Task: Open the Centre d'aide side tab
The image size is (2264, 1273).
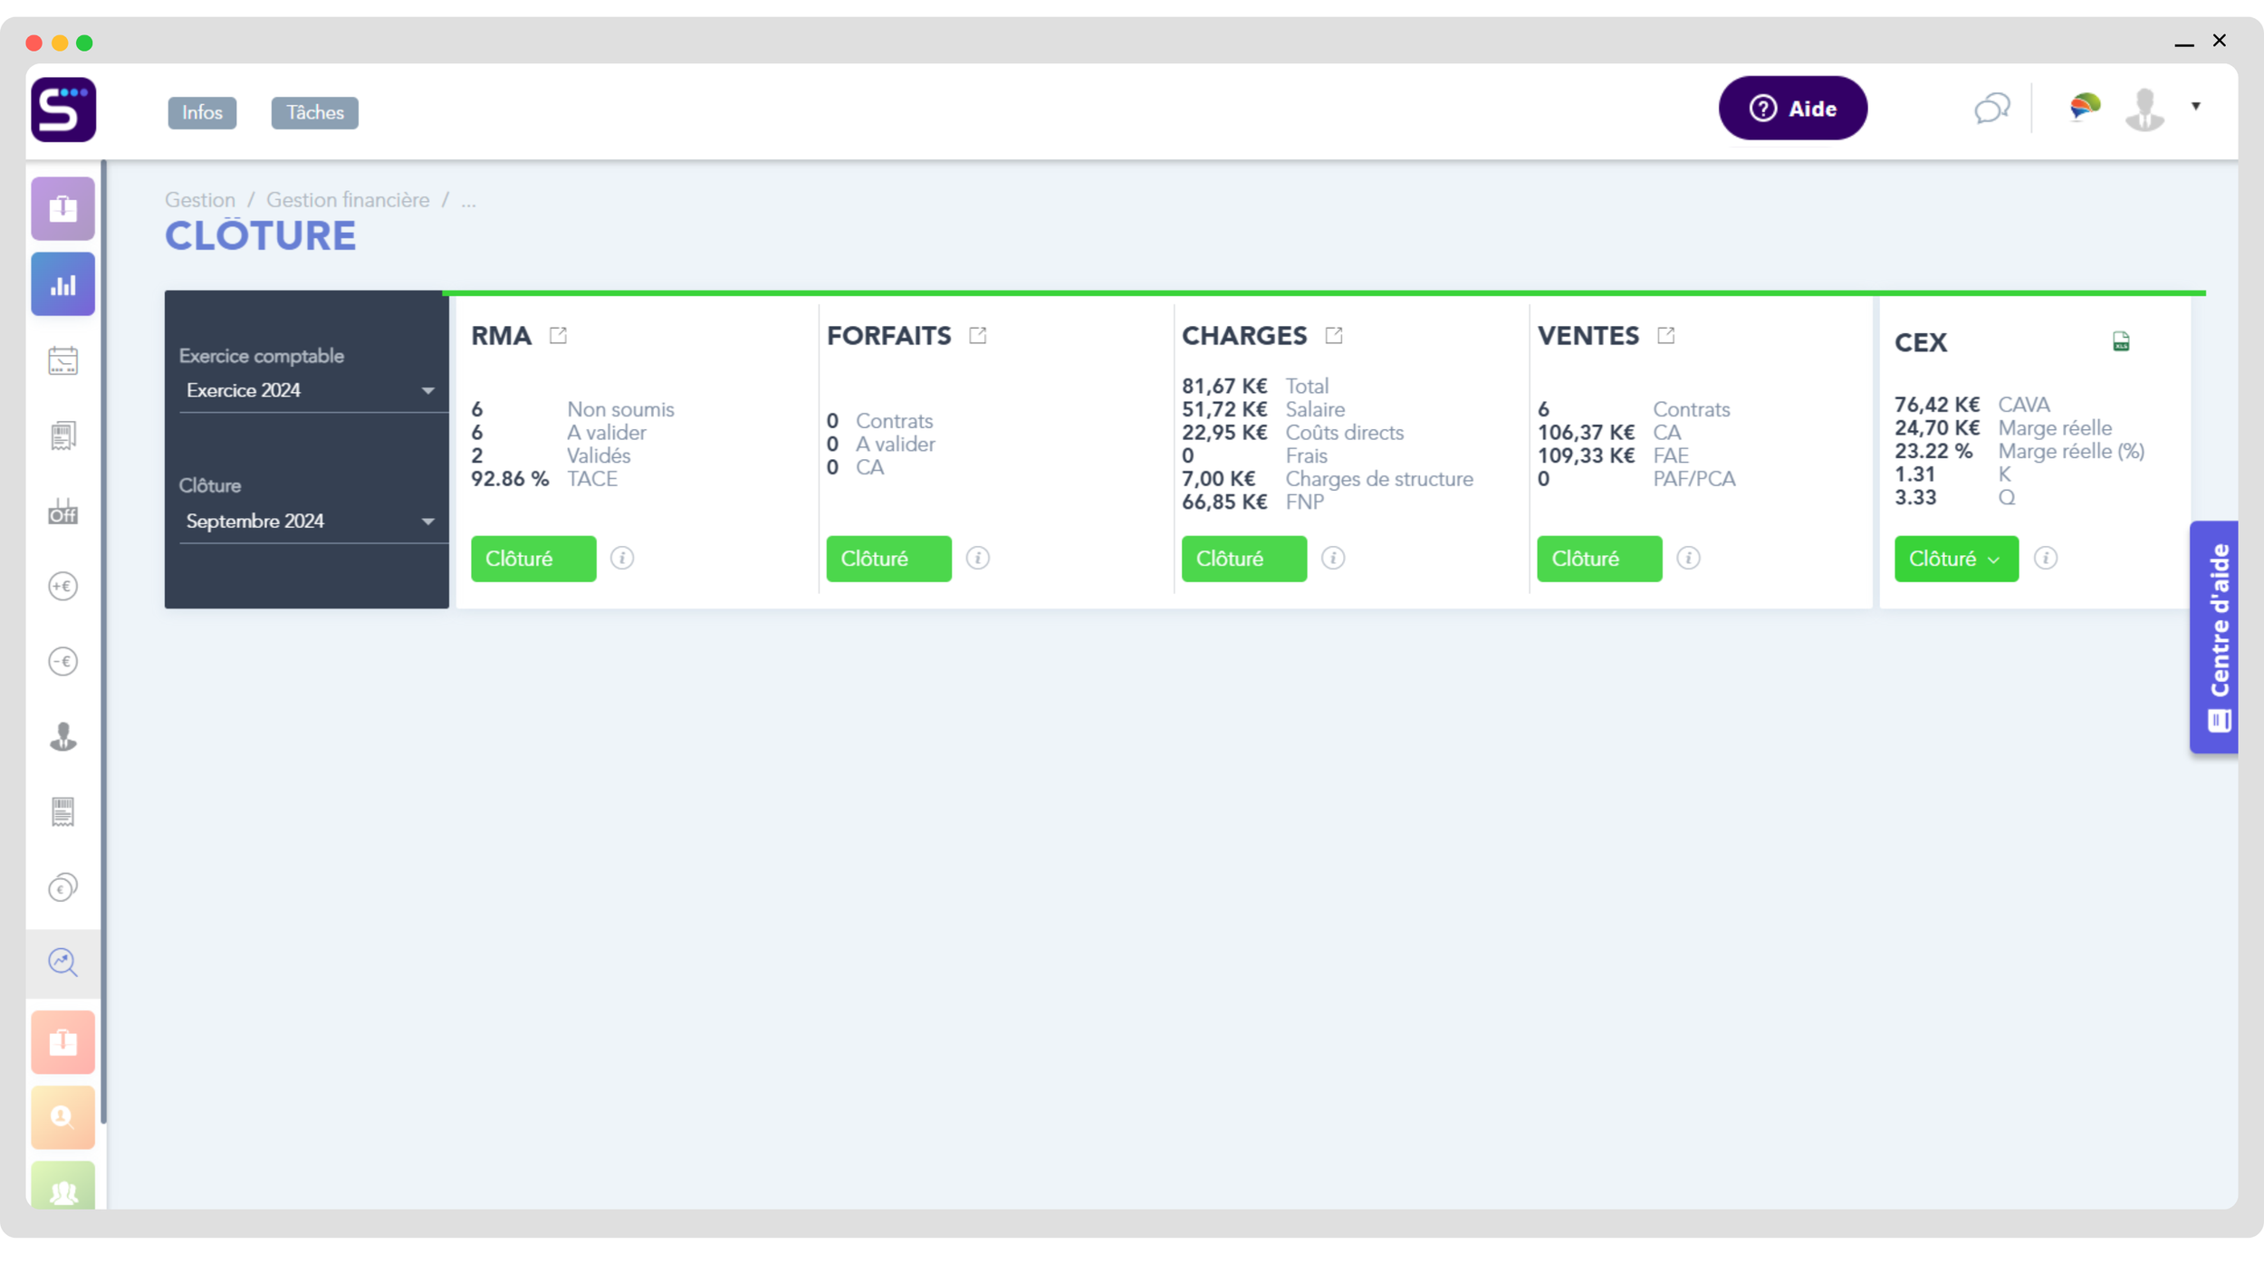Action: 2214,637
